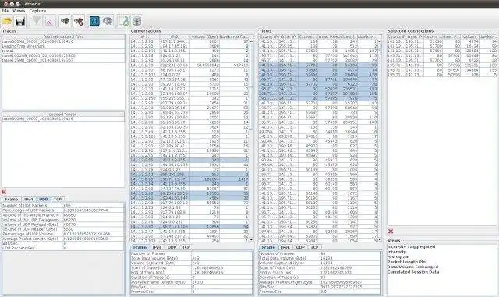Click the 'IP 1' column header in Conversations
Screen dimensions: 499x297
144,37
